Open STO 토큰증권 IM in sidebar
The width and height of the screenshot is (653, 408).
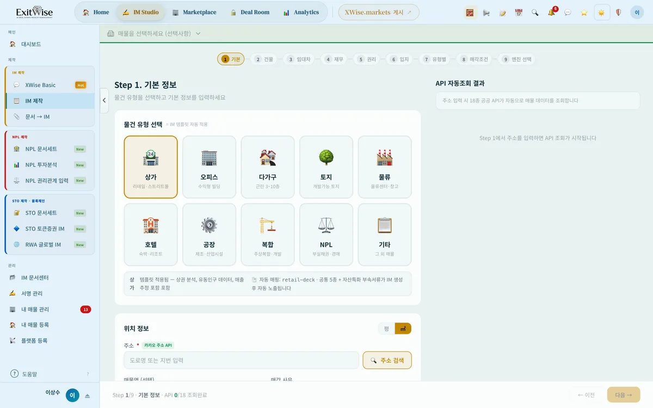[x=50, y=228]
